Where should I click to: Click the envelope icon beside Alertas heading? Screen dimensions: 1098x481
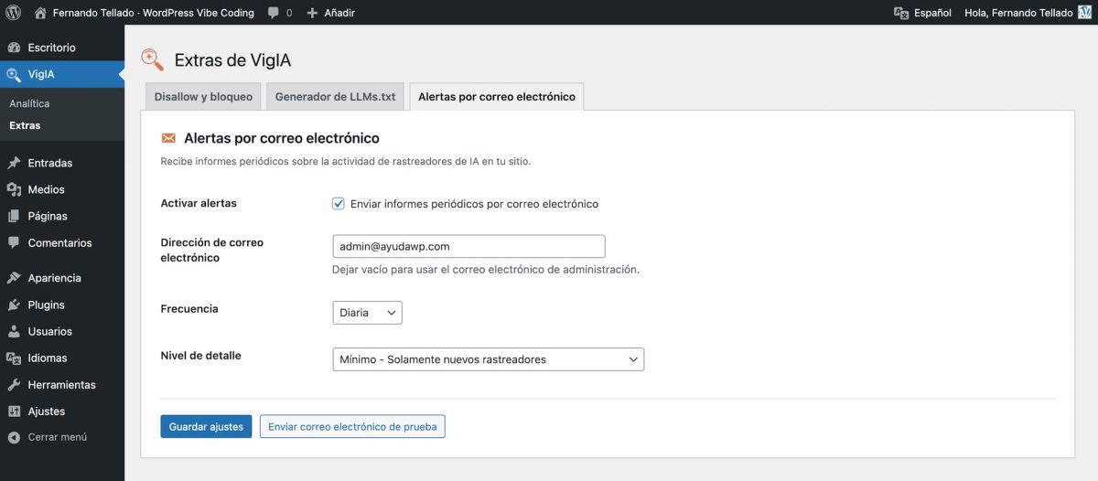pos(168,138)
